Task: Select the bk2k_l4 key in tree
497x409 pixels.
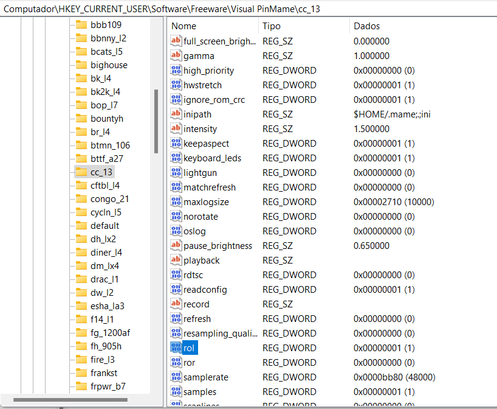Action: click(105, 92)
